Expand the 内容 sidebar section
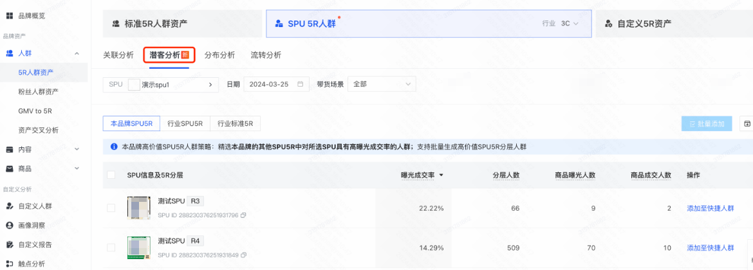Image resolution: width=753 pixels, height=270 pixels. coord(77,149)
